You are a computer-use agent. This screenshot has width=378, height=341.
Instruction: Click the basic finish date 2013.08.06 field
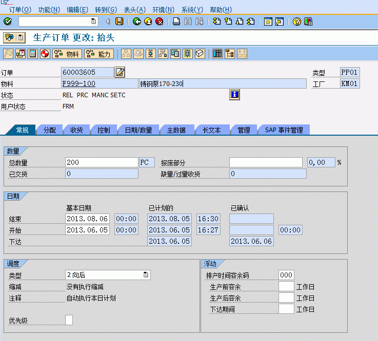pyautogui.click(x=87, y=219)
